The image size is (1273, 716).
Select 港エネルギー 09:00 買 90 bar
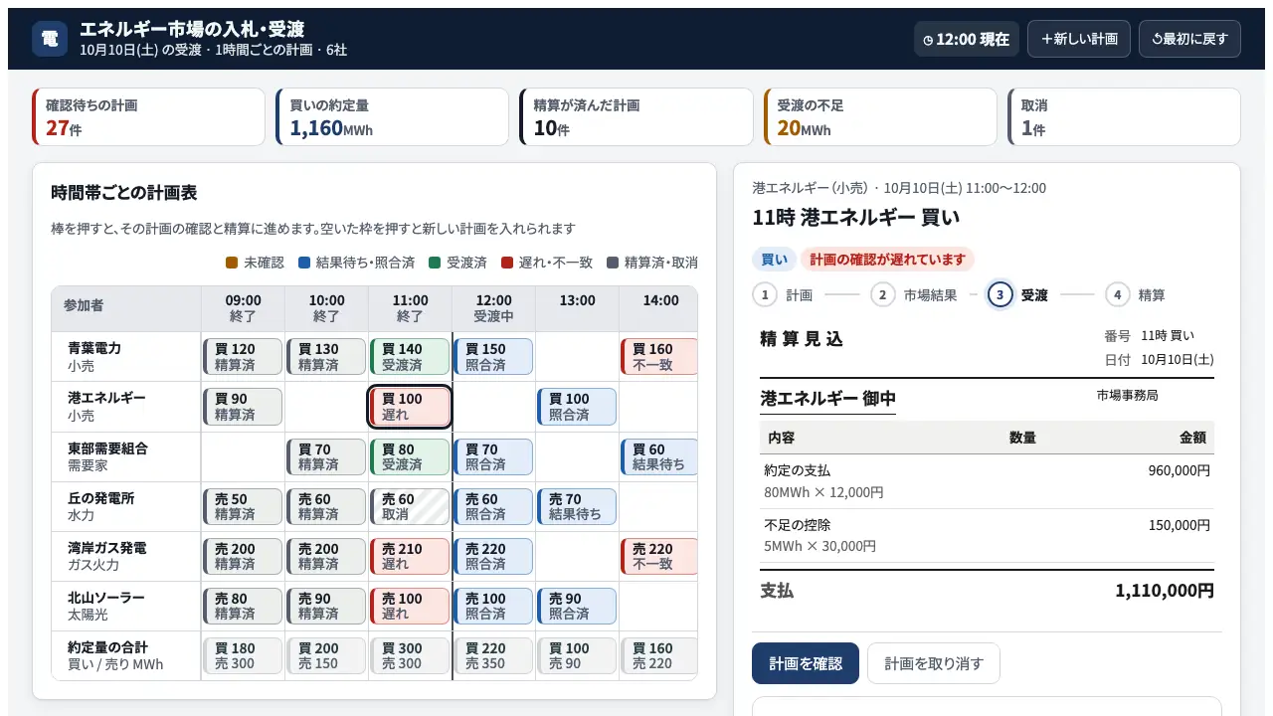click(x=243, y=406)
